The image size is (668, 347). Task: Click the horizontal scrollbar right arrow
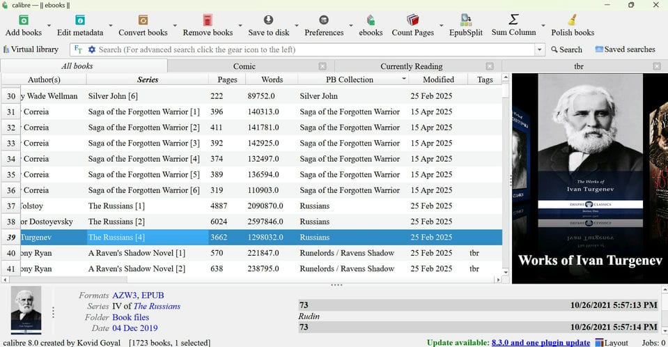pos(497,280)
